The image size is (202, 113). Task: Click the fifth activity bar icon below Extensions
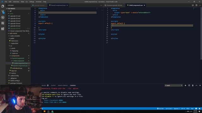[3, 29]
